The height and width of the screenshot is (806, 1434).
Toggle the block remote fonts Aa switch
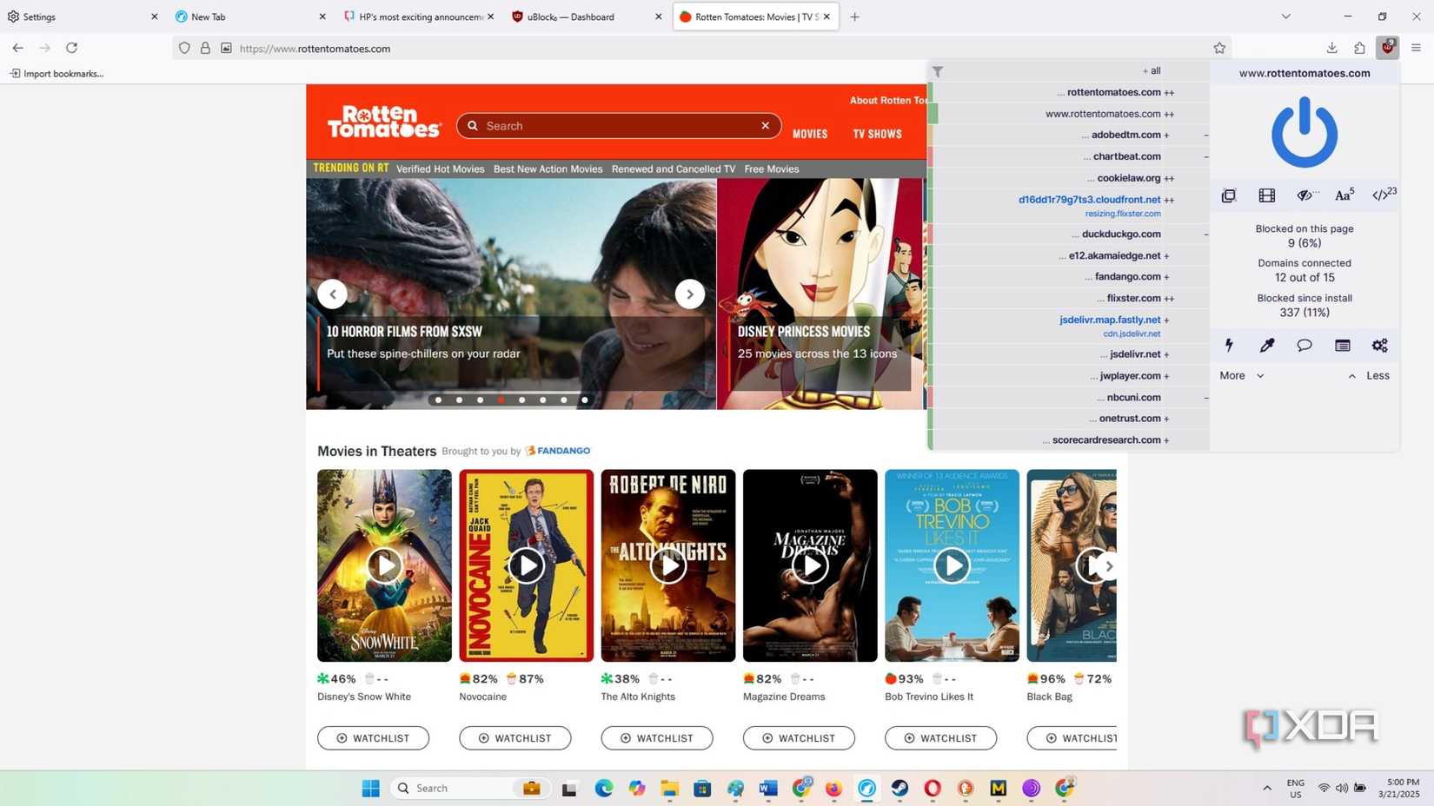click(x=1344, y=195)
